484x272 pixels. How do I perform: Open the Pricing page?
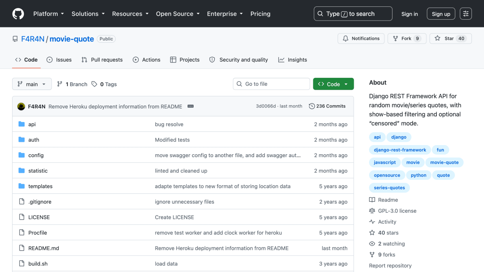261,14
